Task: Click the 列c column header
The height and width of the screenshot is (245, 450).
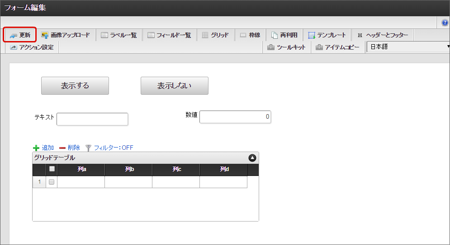Action: 176,170
